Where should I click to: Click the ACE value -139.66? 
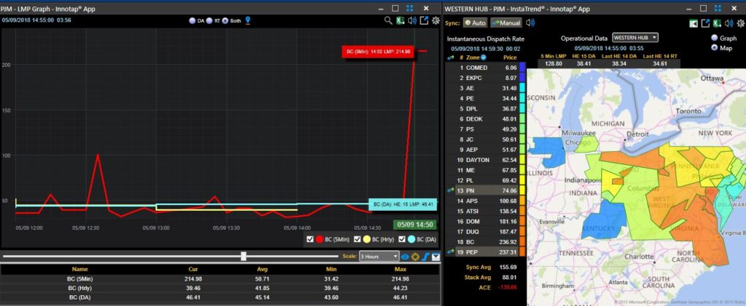[507, 287]
